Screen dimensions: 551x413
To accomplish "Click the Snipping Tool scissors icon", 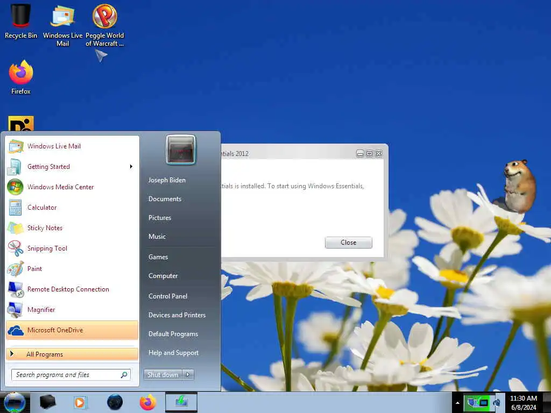I will (x=16, y=248).
